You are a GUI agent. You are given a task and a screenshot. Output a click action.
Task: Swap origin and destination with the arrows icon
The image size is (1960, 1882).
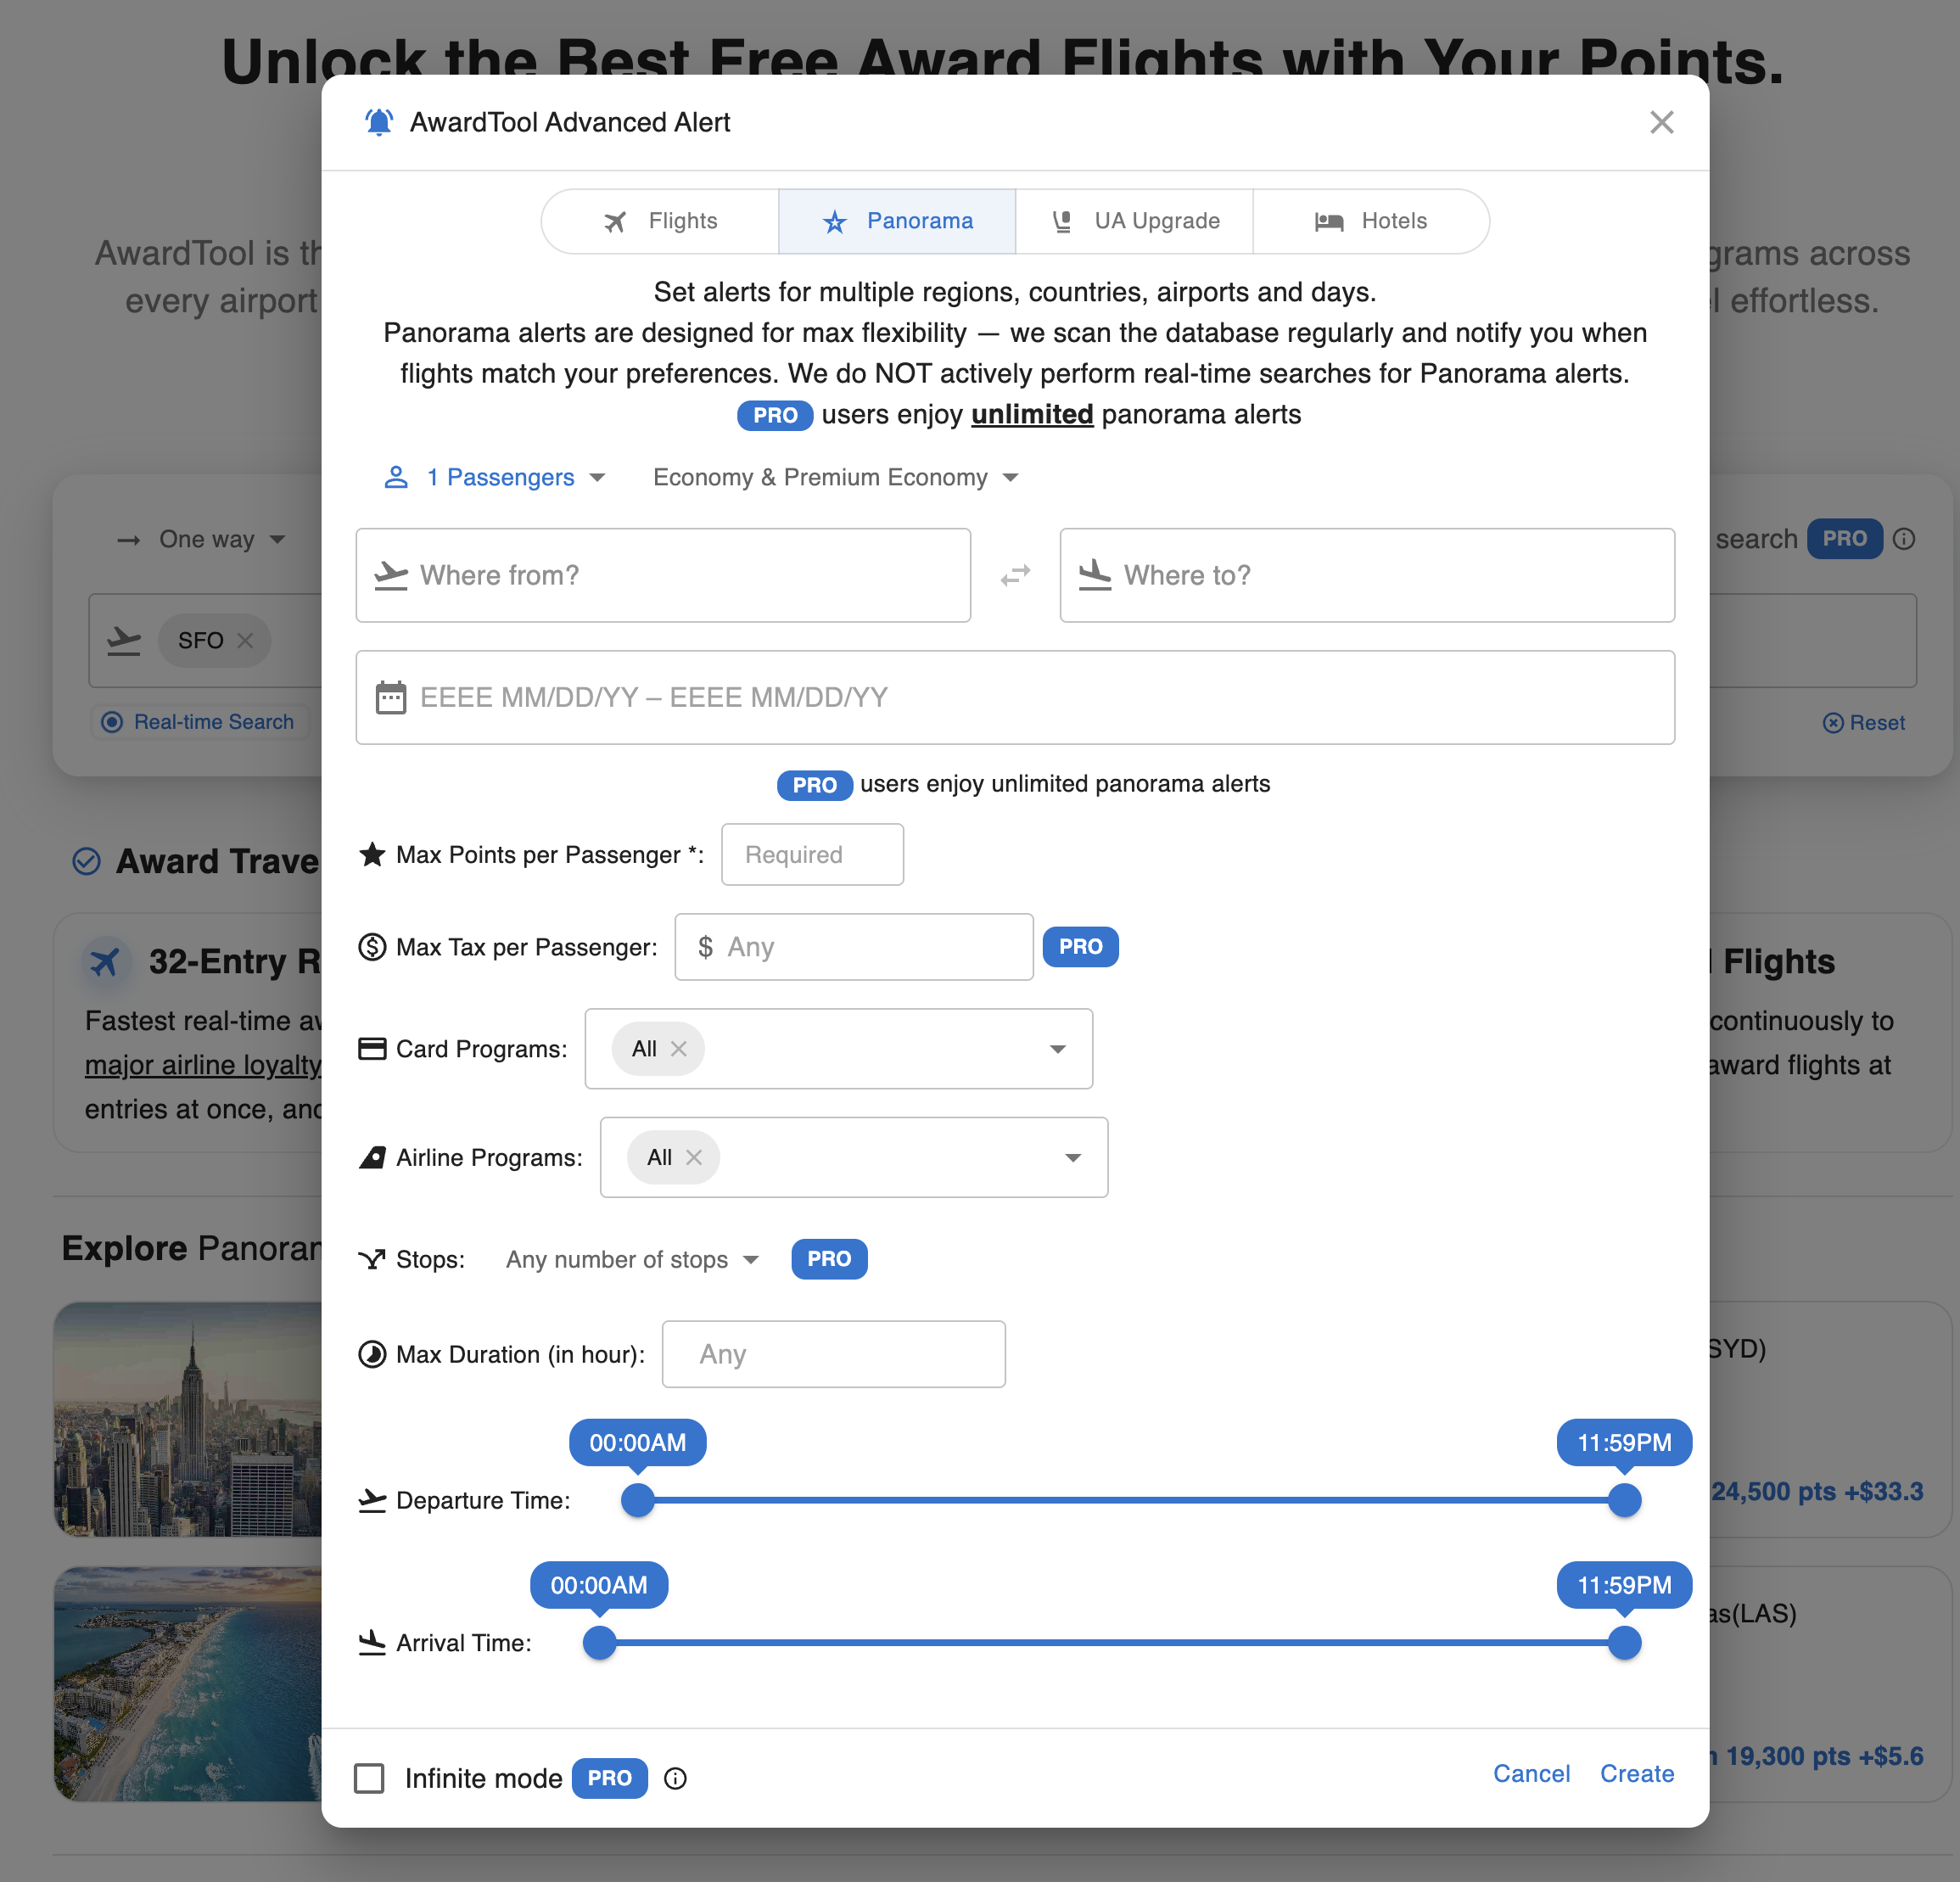(x=1015, y=575)
